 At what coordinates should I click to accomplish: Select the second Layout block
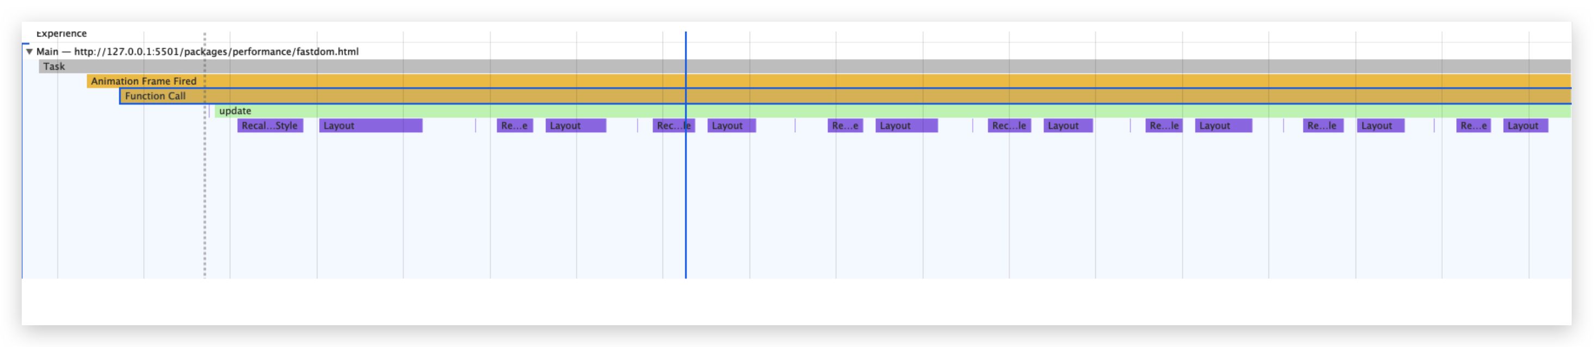pos(575,126)
